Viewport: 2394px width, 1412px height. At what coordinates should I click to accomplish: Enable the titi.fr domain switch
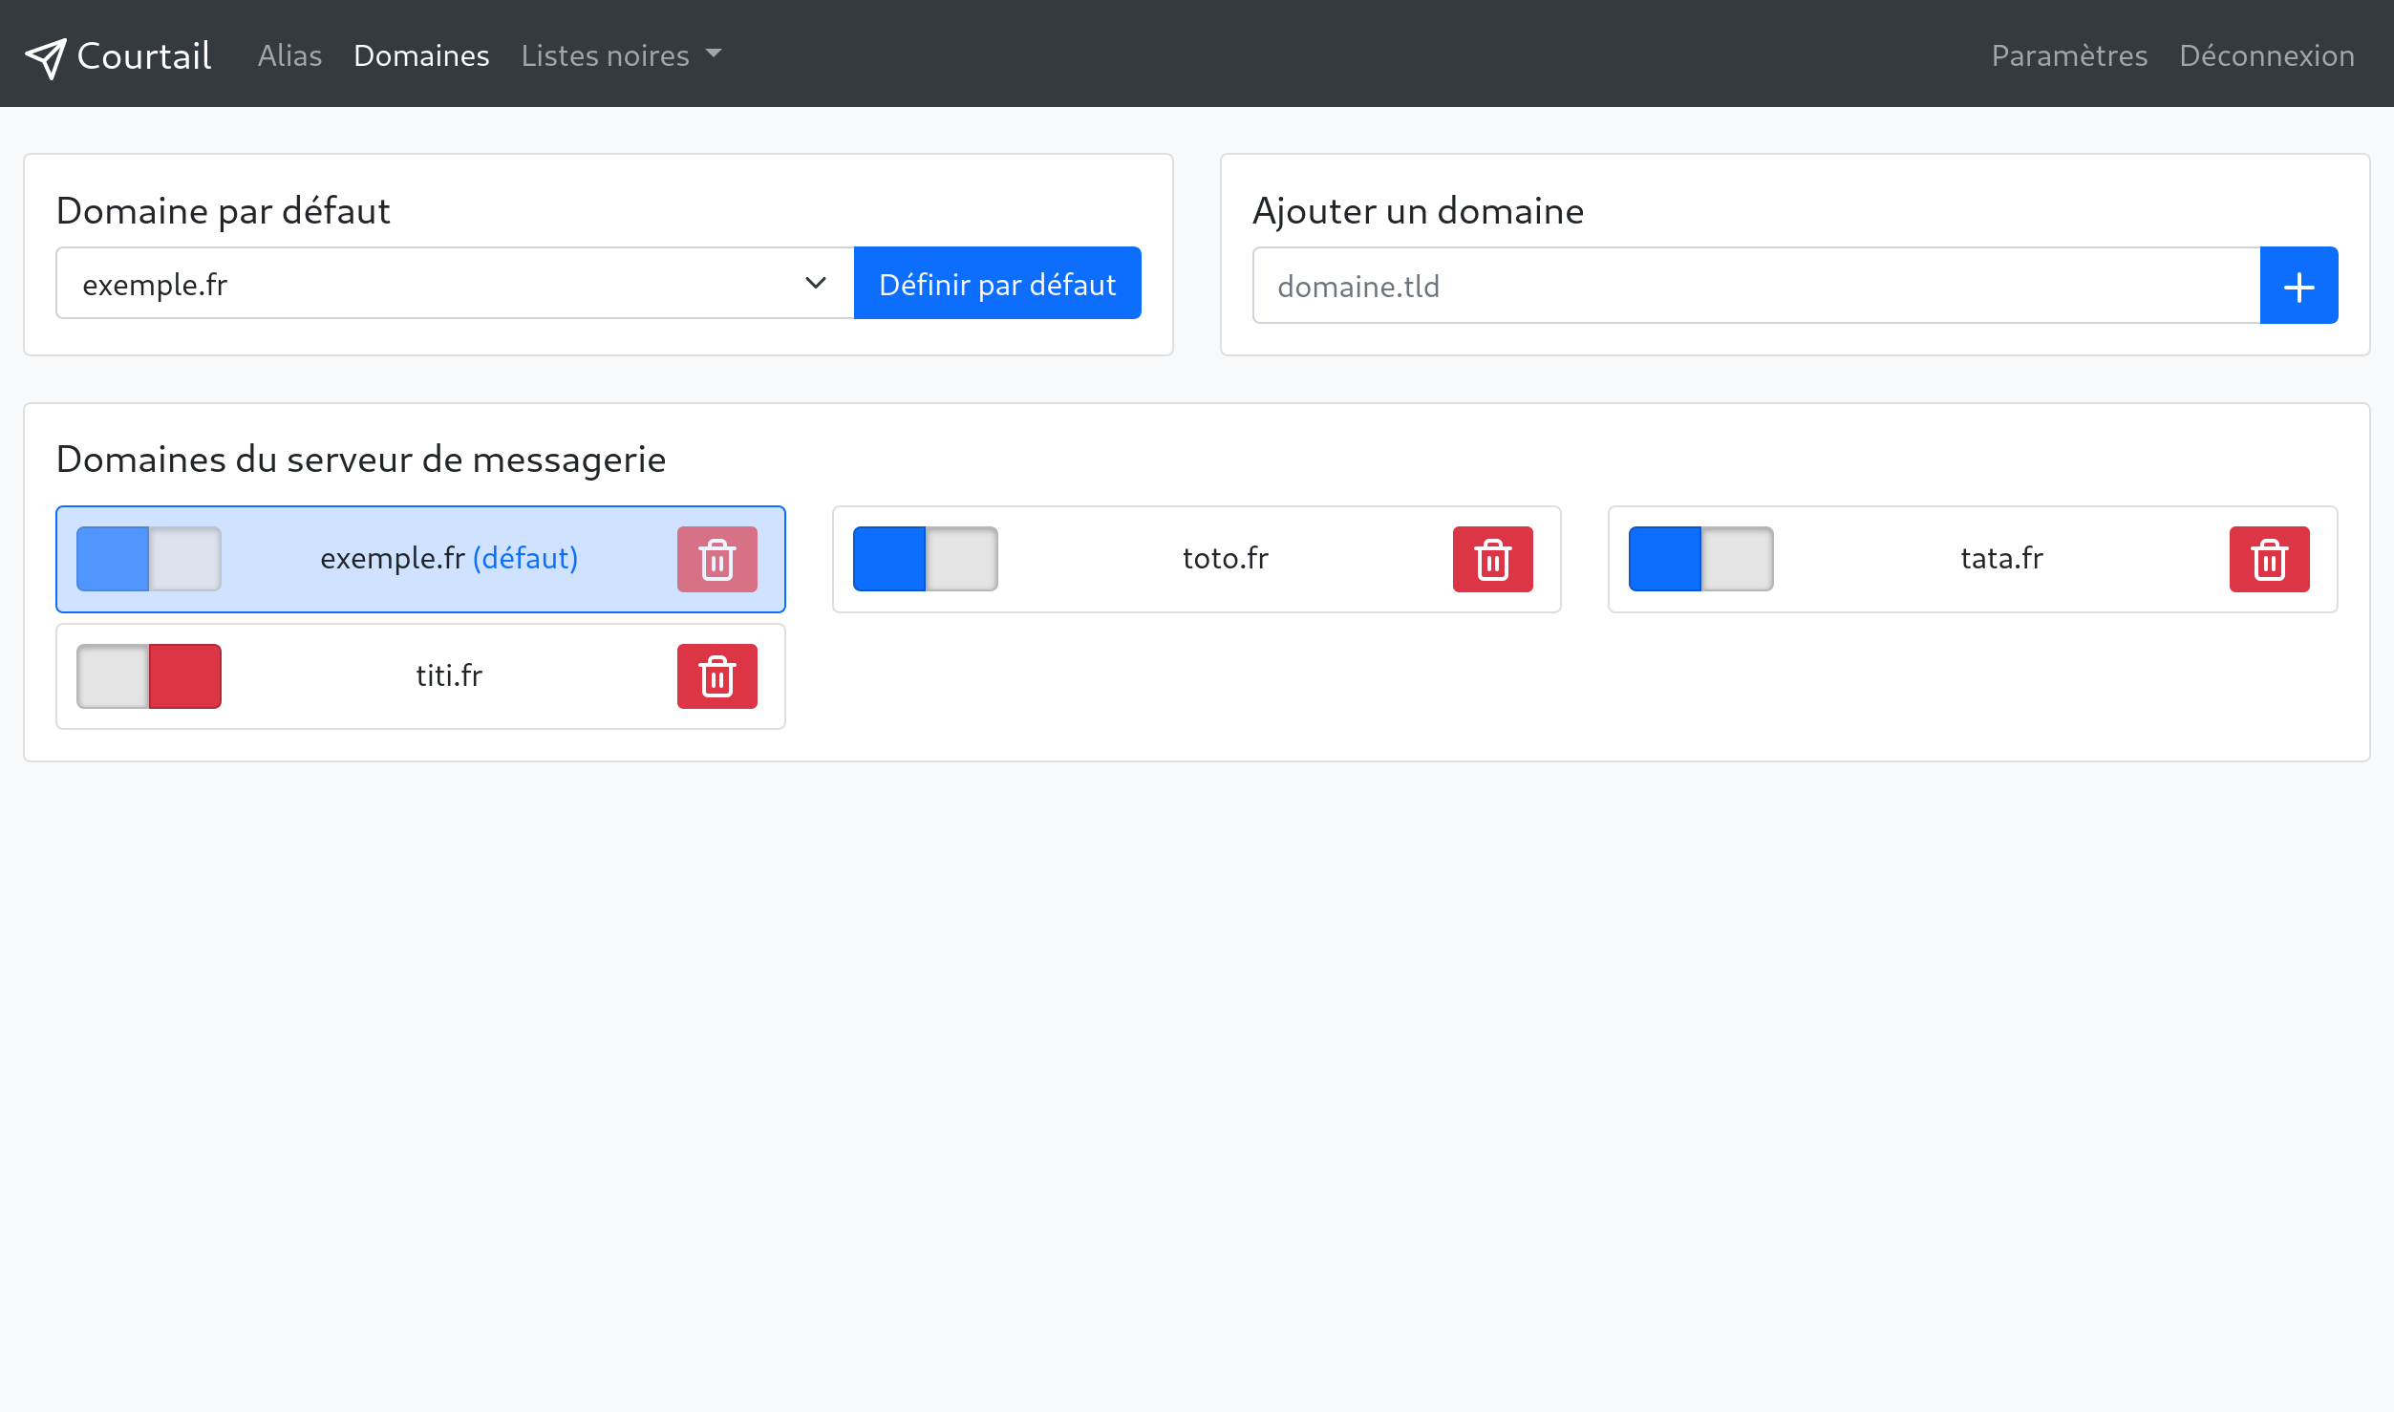149,676
